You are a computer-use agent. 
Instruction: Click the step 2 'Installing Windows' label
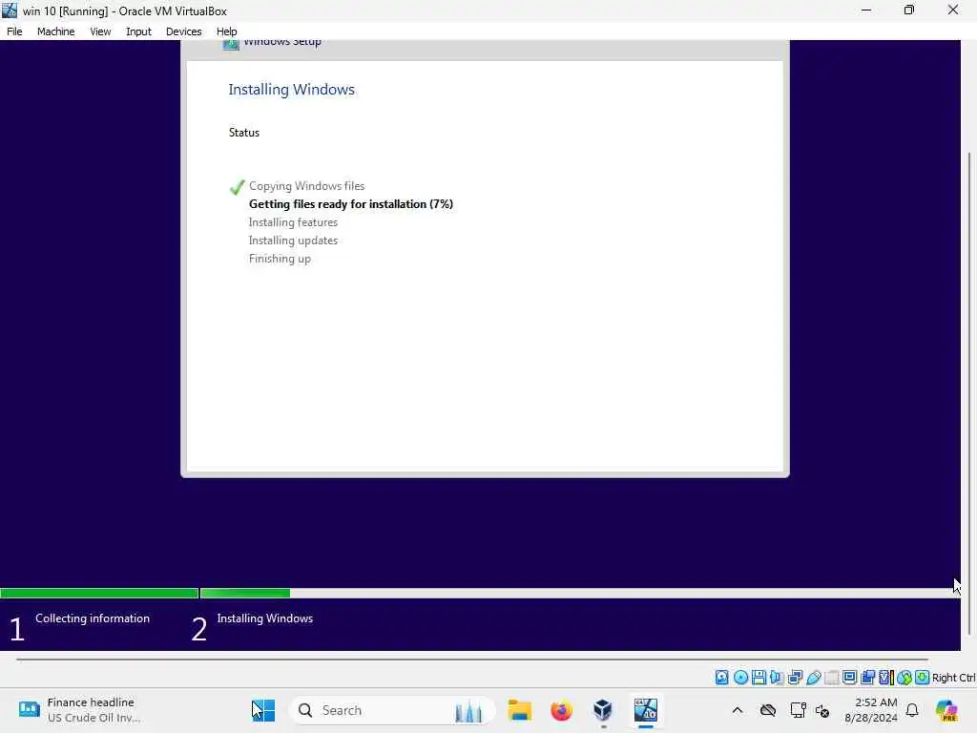265,618
